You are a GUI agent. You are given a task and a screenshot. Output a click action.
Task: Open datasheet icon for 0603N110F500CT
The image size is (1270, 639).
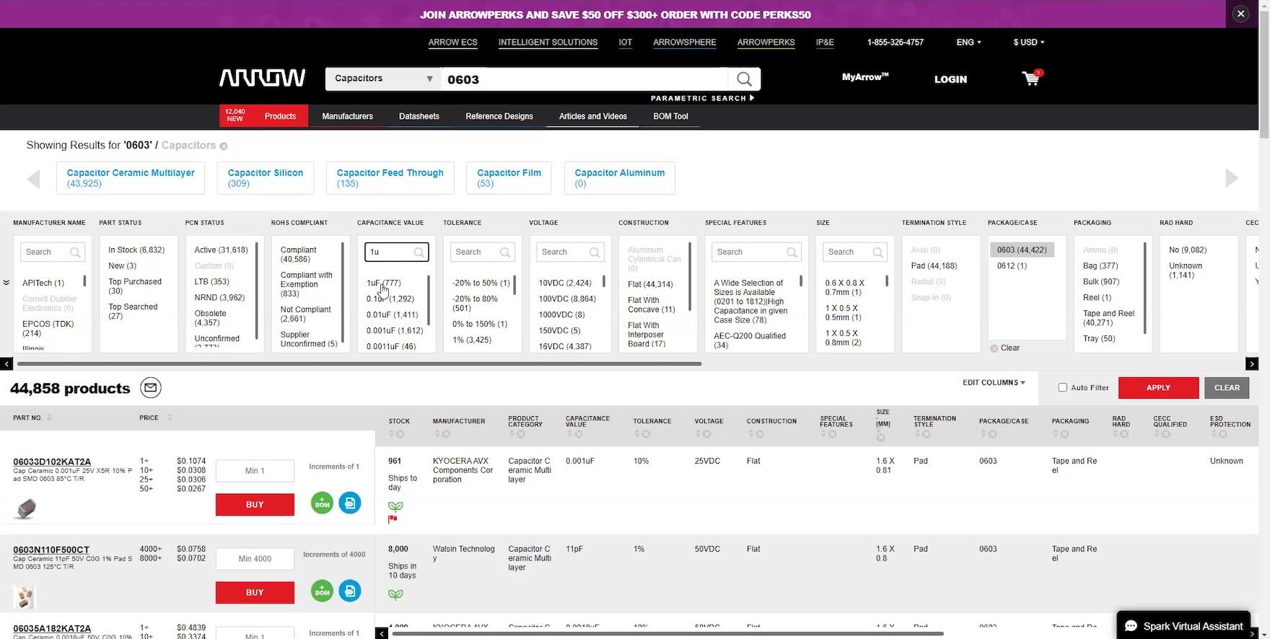350,591
